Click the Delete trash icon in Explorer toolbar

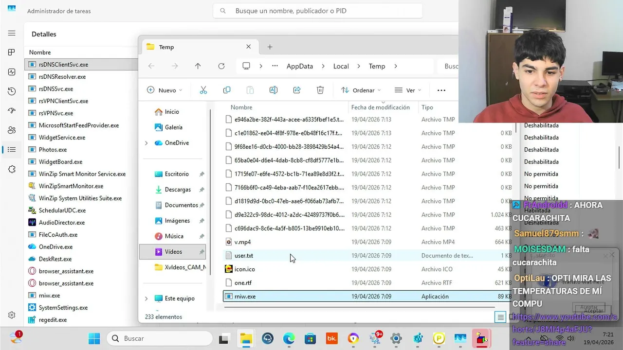[320, 90]
